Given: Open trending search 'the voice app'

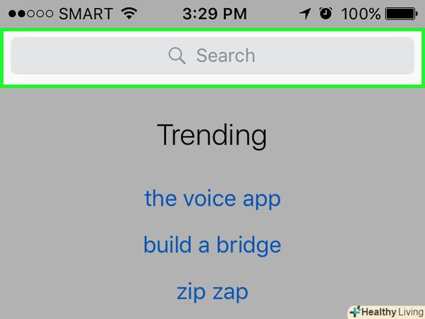Looking at the screenshot, I should [x=212, y=199].
